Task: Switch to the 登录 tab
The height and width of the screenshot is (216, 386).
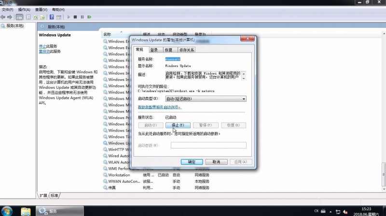Action: [x=154, y=50]
